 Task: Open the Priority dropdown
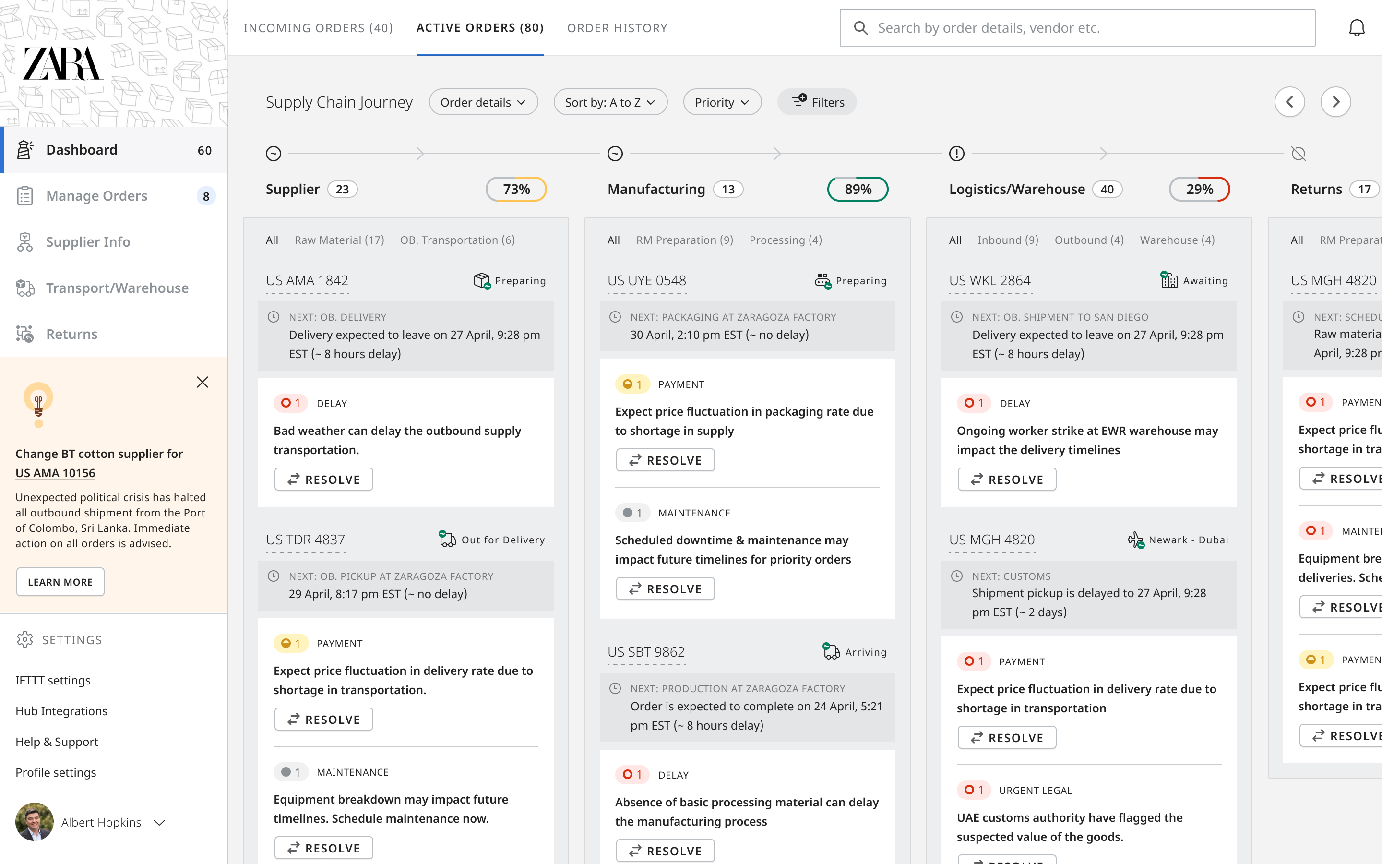(722, 102)
